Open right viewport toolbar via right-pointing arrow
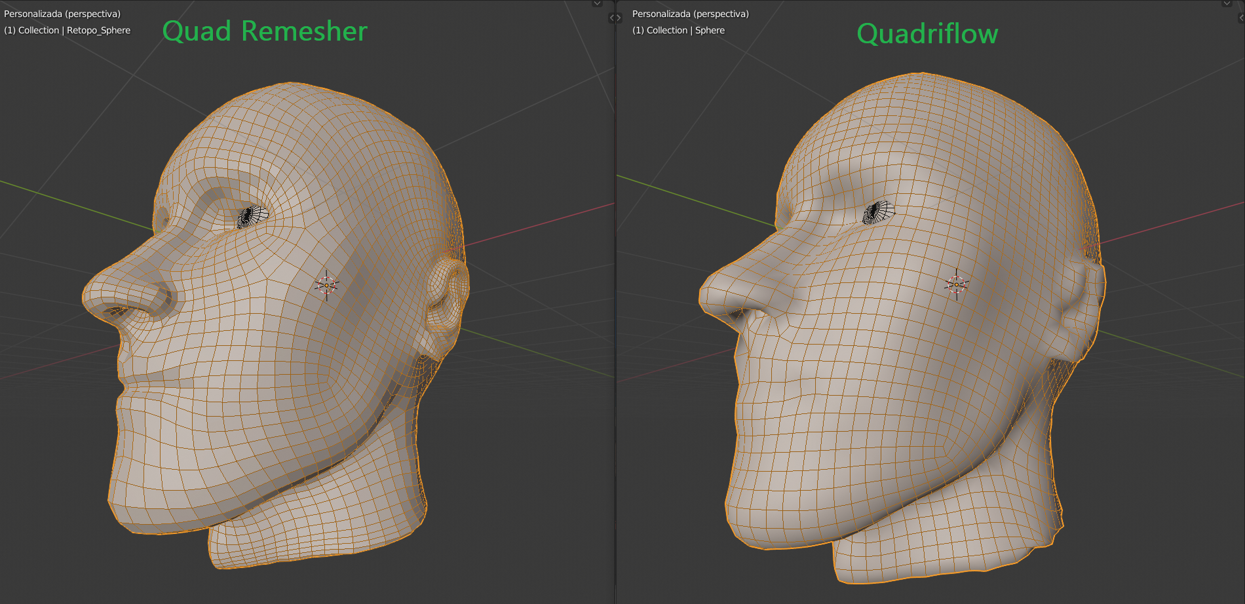 618,18
